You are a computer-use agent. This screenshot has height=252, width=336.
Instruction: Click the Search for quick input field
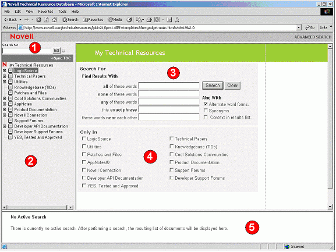pyautogui.click(x=27, y=51)
